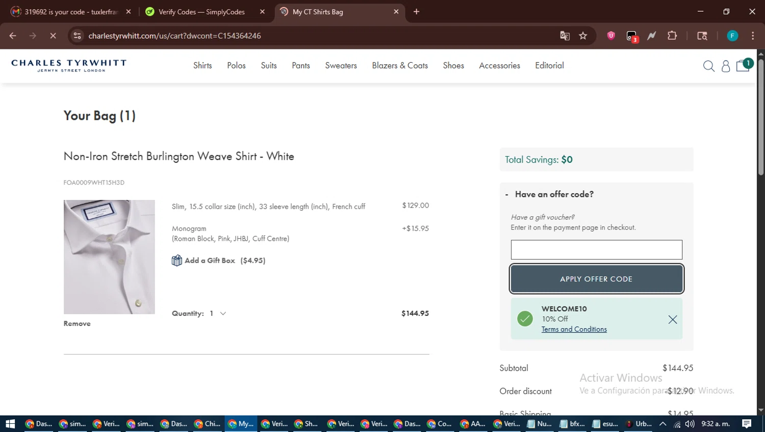Show hidden system tray icons
765x432 pixels.
(x=662, y=424)
